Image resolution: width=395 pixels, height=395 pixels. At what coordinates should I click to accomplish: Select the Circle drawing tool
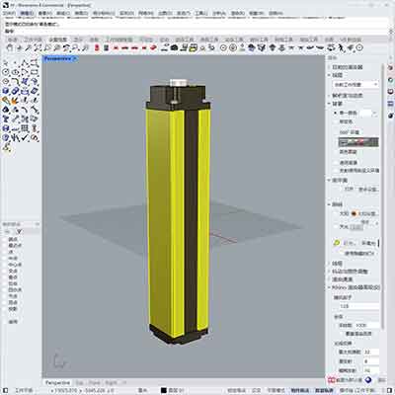coord(6,72)
